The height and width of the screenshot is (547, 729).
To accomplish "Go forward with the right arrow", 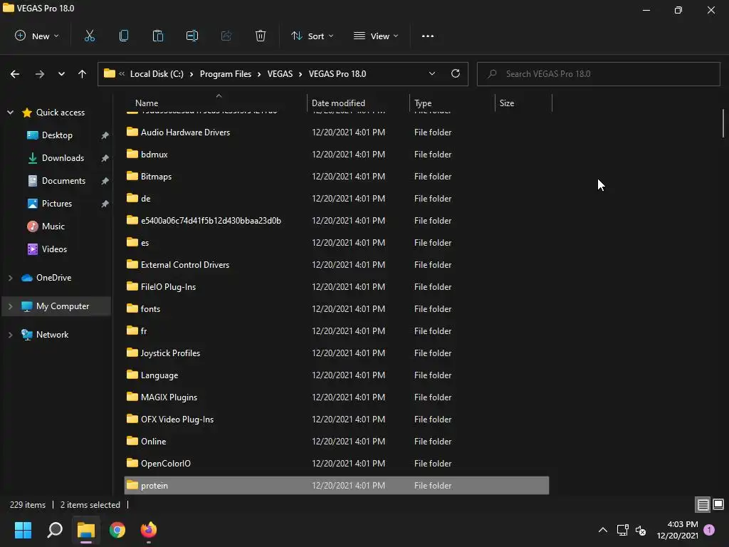I will [40, 74].
